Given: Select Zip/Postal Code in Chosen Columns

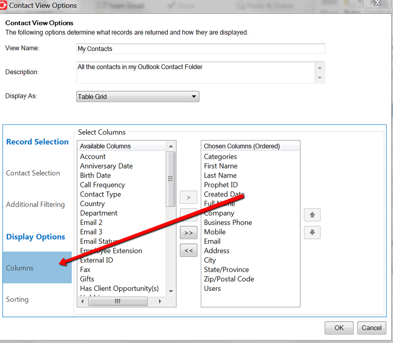Looking at the screenshot, I should [229, 279].
